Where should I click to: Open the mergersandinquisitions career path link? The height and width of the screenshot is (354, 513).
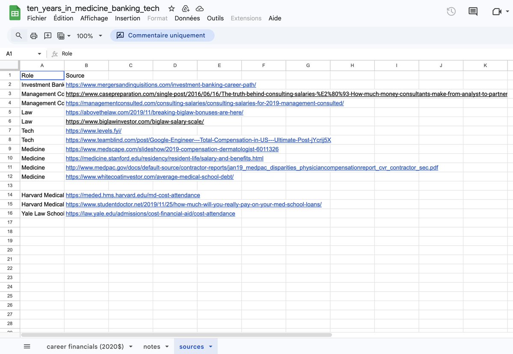pos(160,85)
